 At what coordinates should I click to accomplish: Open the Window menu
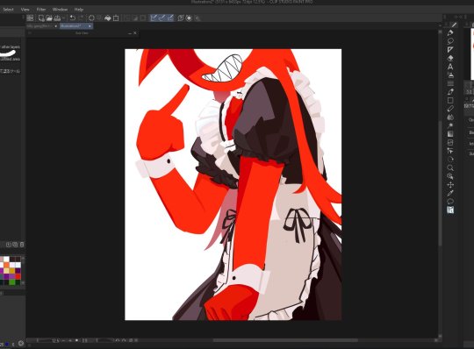(60, 10)
